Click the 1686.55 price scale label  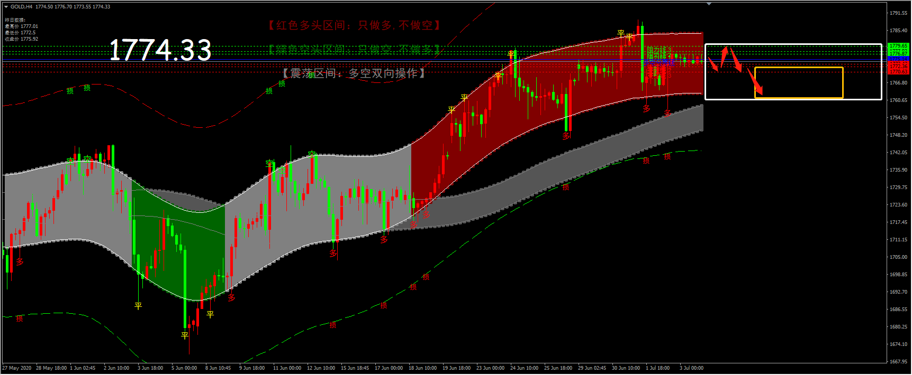(899, 310)
